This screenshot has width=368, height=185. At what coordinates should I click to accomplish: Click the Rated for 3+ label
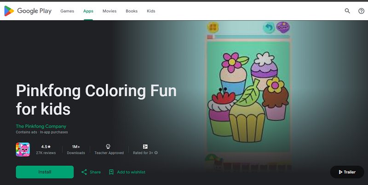[143, 153]
